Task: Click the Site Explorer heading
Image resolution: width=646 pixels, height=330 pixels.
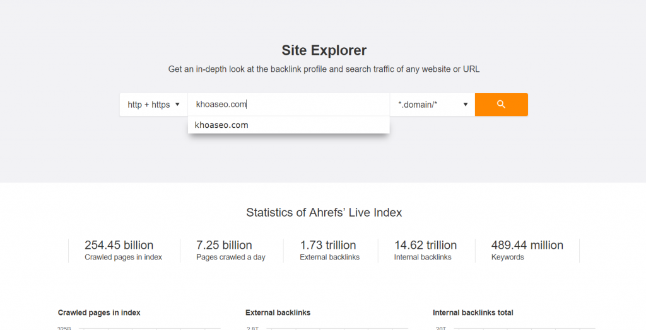Action: point(324,50)
